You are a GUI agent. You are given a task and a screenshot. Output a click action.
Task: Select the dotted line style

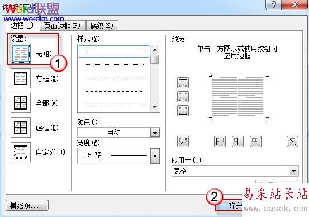pyautogui.click(x=115, y=64)
